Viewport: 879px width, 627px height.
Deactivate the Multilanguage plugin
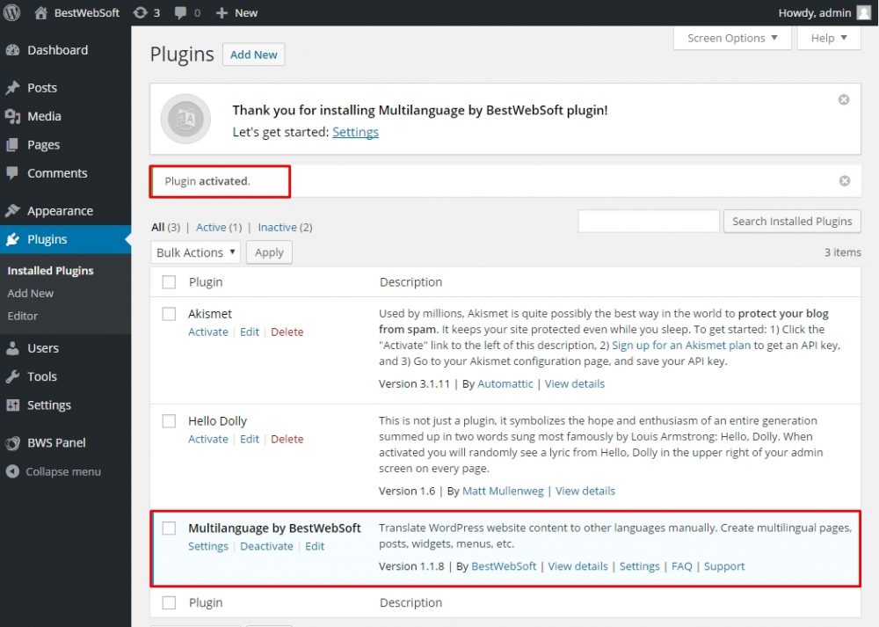tap(266, 546)
